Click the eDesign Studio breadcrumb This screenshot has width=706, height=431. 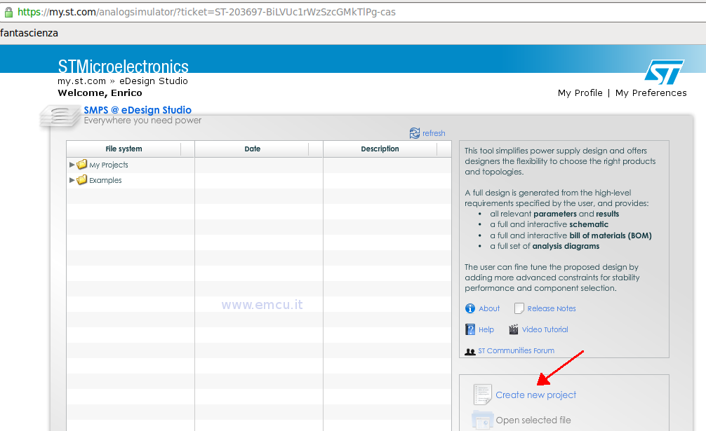154,81
